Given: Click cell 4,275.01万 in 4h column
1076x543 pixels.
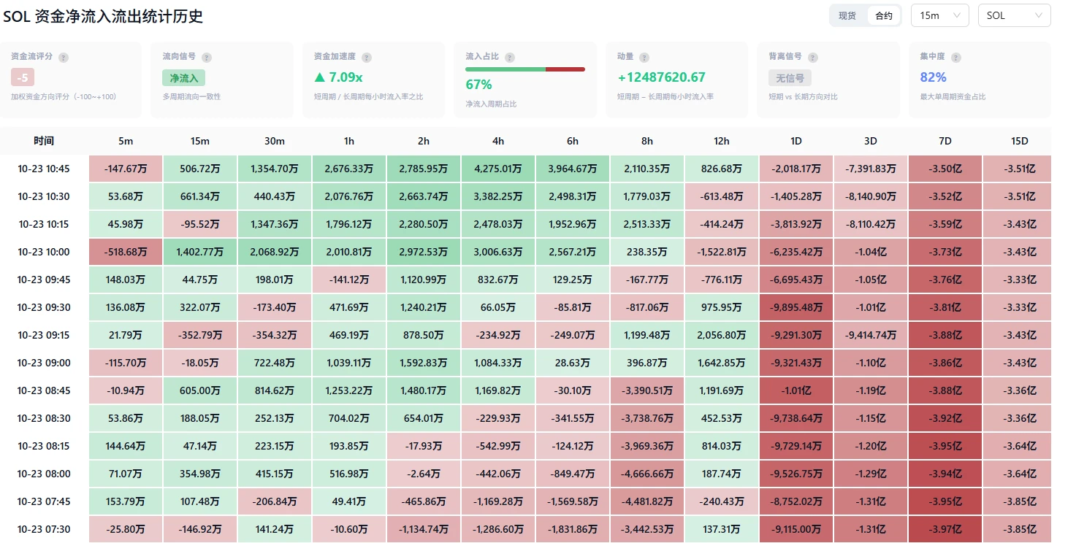Looking at the screenshot, I should click(x=498, y=169).
